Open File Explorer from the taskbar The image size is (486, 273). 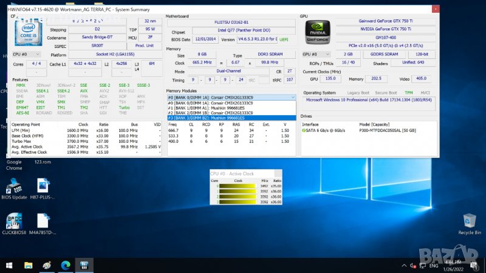28,265
